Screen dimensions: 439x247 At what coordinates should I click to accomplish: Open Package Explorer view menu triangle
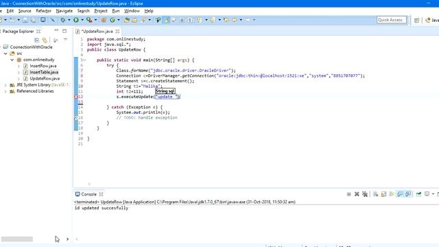tap(65, 40)
